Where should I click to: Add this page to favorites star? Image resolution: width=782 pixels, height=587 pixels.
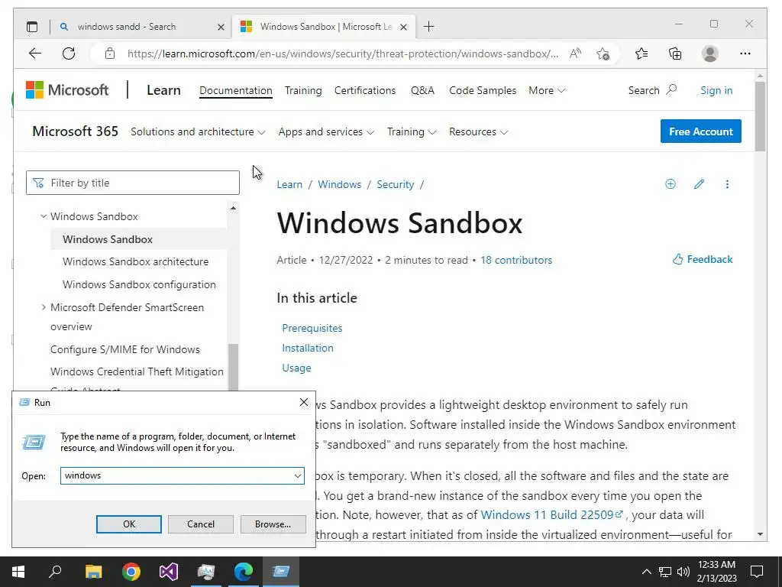[x=603, y=54]
